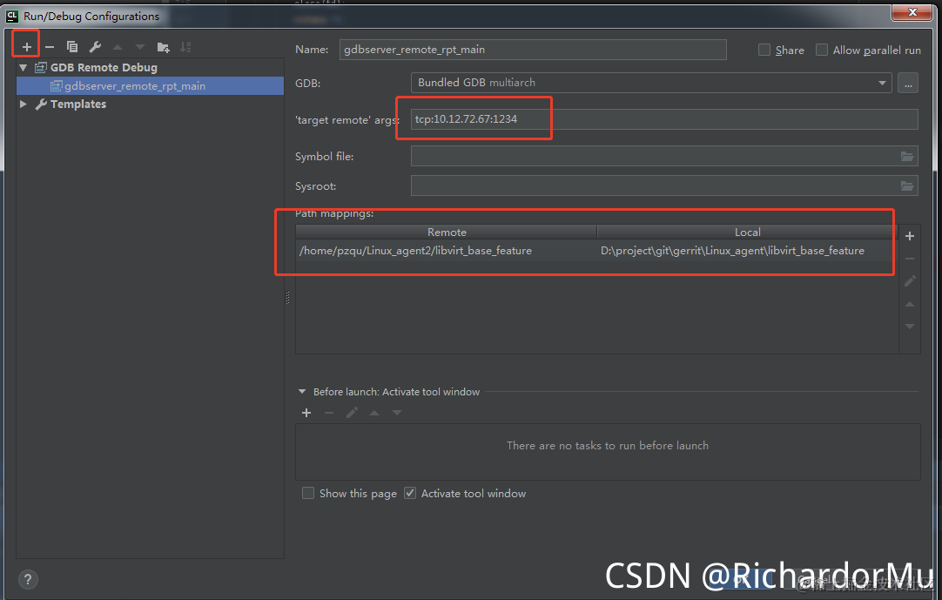Image resolution: width=942 pixels, height=600 pixels.
Task: Sort configurations alphabetically
Action: coord(185,46)
